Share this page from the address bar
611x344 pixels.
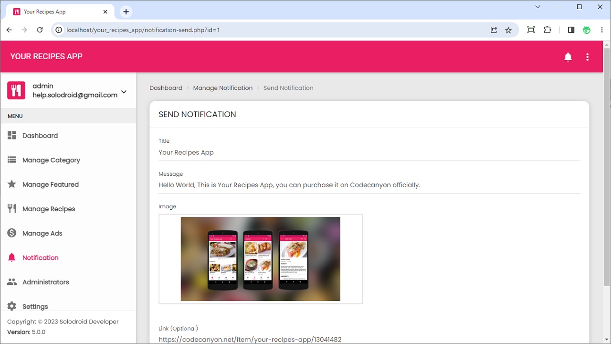point(494,30)
